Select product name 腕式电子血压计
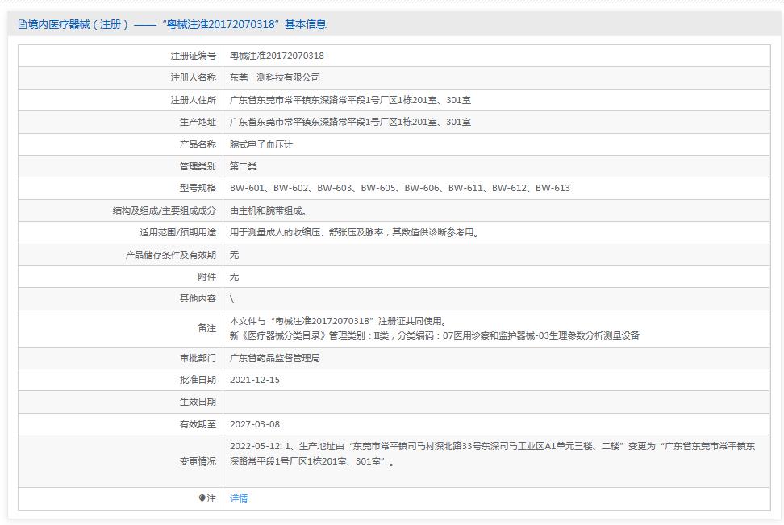The height and width of the screenshot is (525, 784). click(261, 144)
